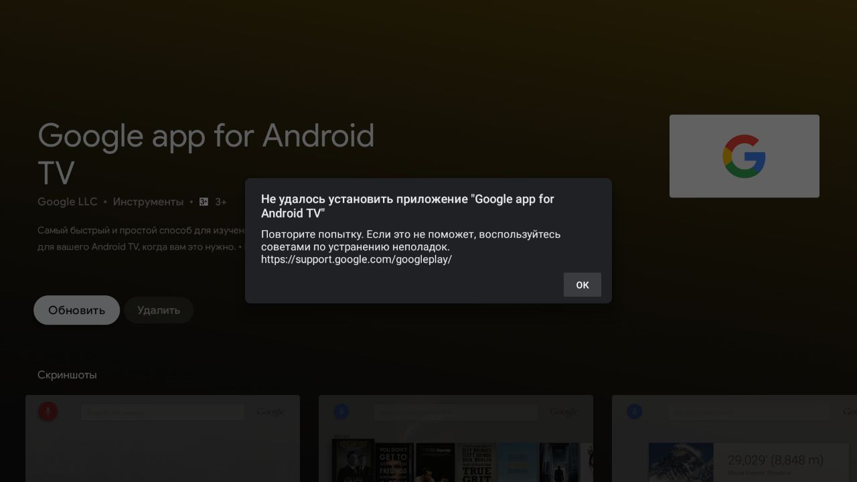Viewport: 857px width, 482px height.
Task: Click OK in the install error dialog
Action: (x=582, y=285)
